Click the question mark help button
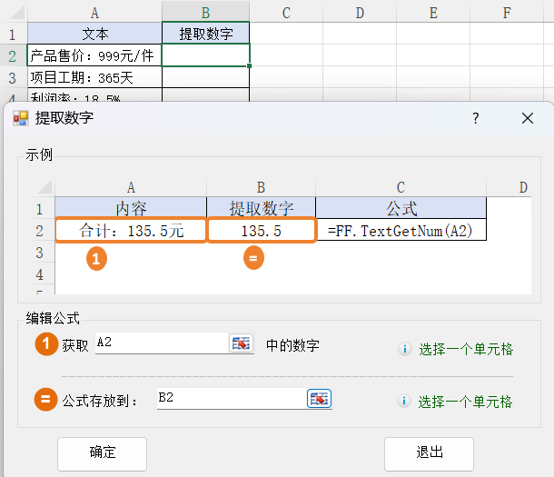Screen dimensions: 554x477 click(x=475, y=118)
